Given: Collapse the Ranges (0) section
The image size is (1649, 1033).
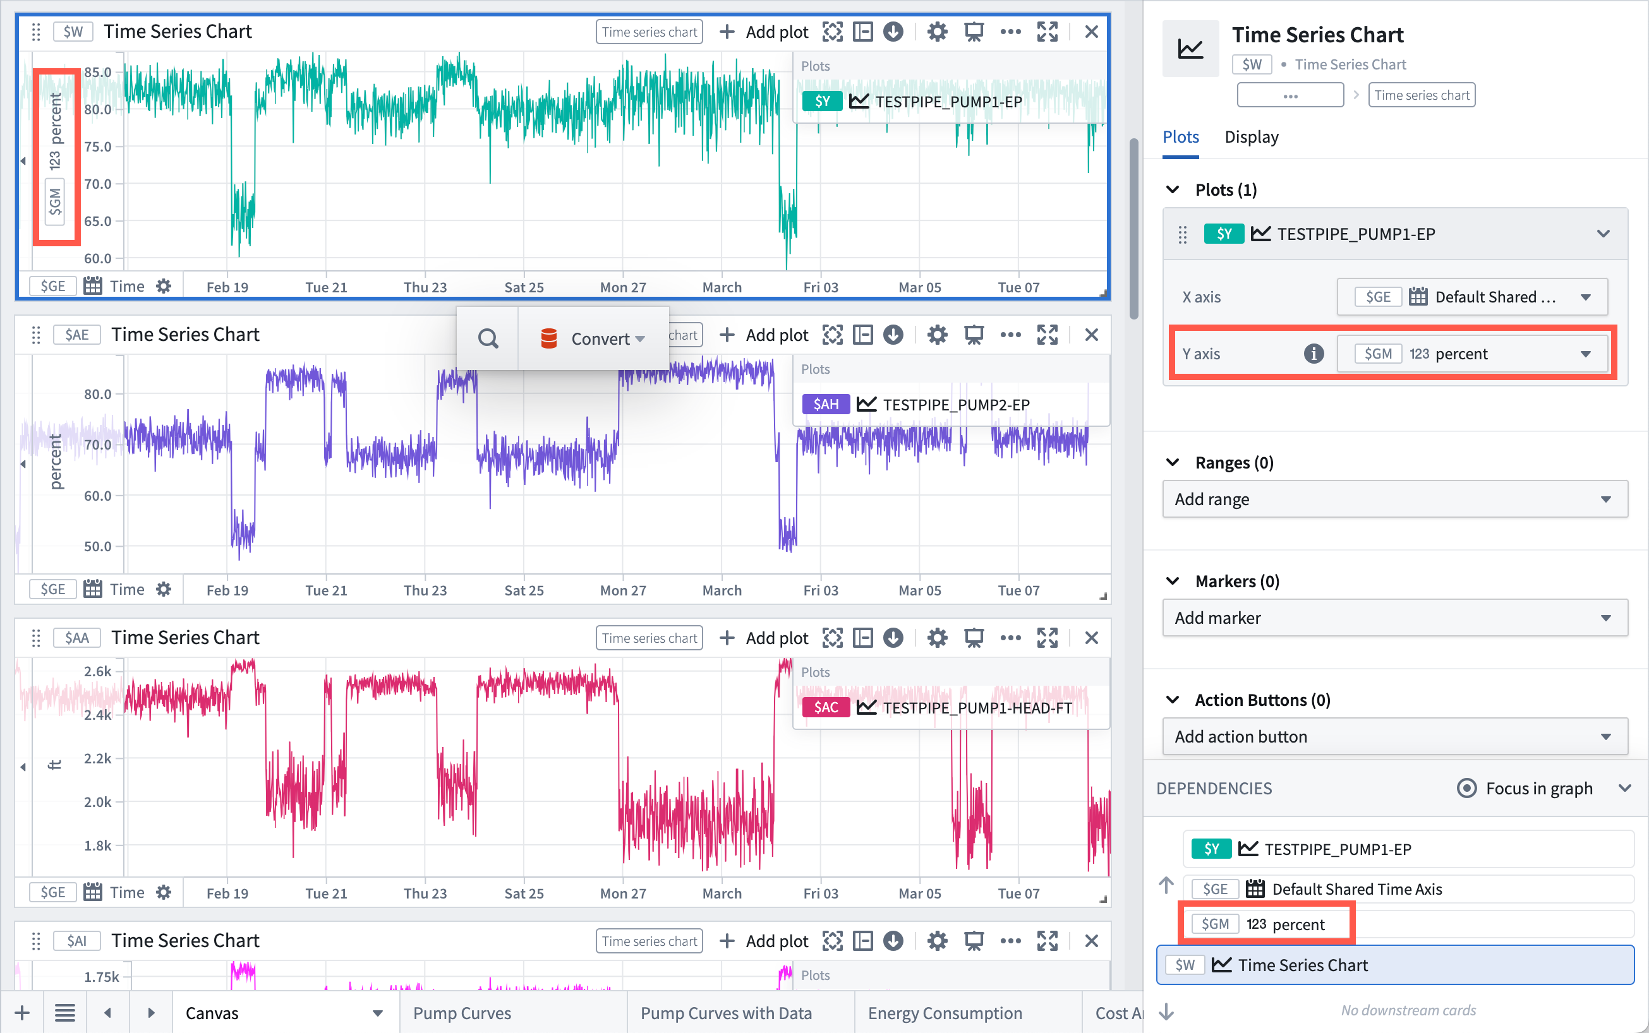Looking at the screenshot, I should tap(1173, 463).
